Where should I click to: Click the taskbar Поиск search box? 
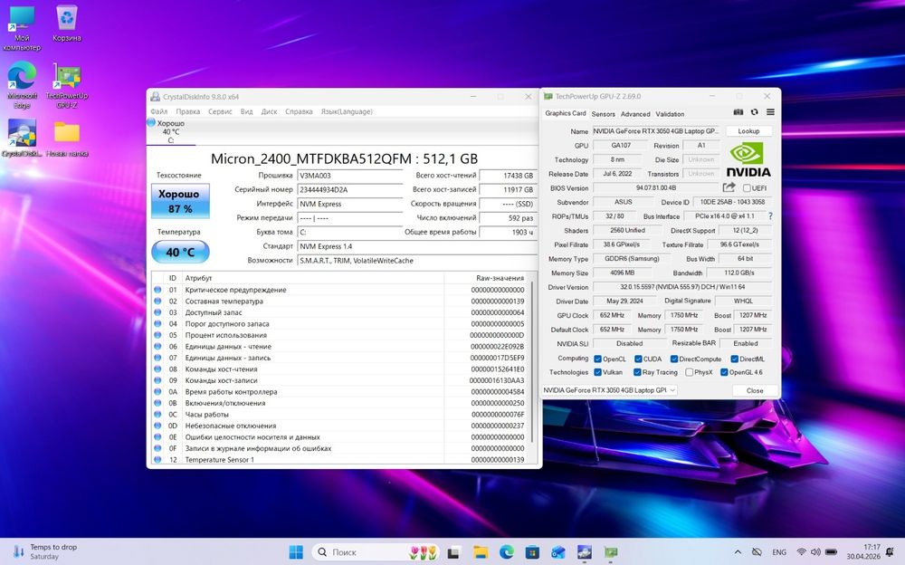pos(376,552)
